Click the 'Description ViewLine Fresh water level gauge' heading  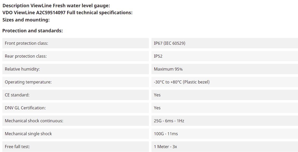pos(56,5)
